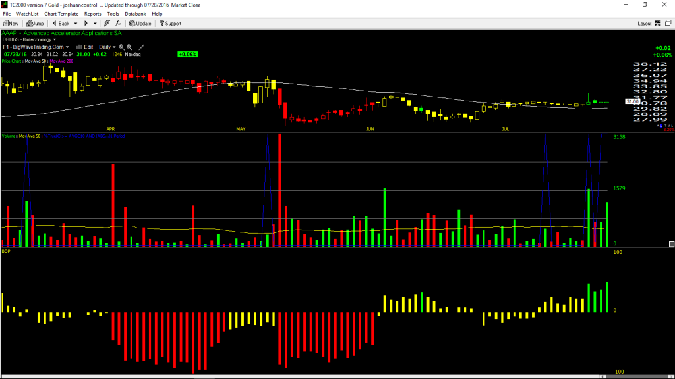Screen dimensions: 675x379
Task: Open the Support toolbar button
Action: 171,24
